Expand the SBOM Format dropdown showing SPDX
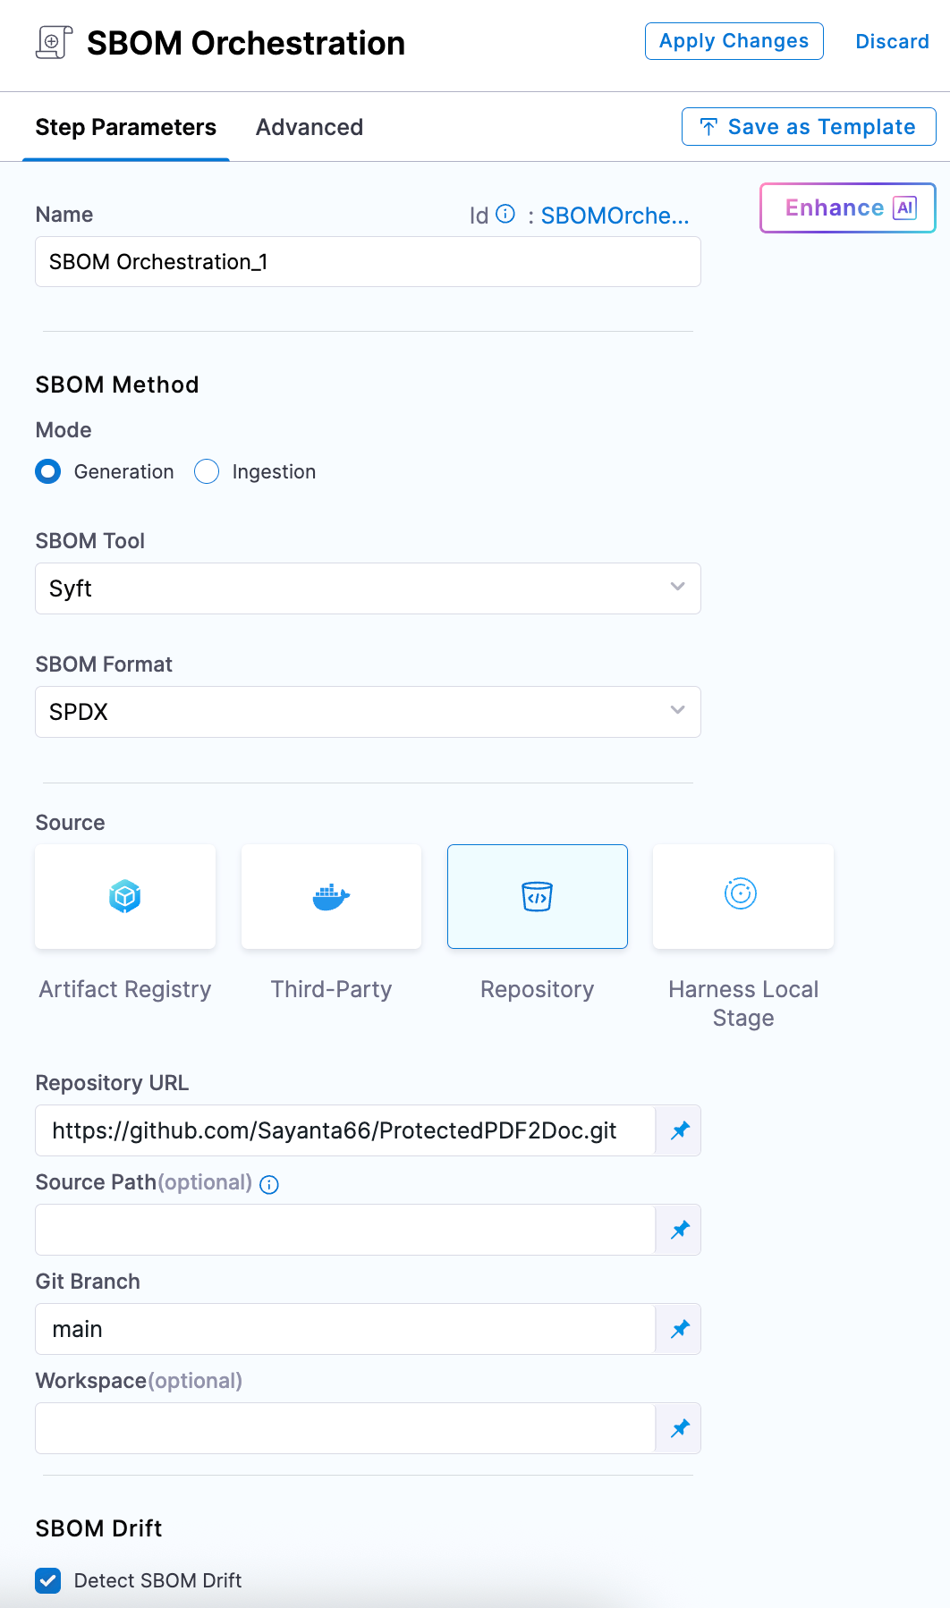Image resolution: width=950 pixels, height=1608 pixels. click(367, 712)
